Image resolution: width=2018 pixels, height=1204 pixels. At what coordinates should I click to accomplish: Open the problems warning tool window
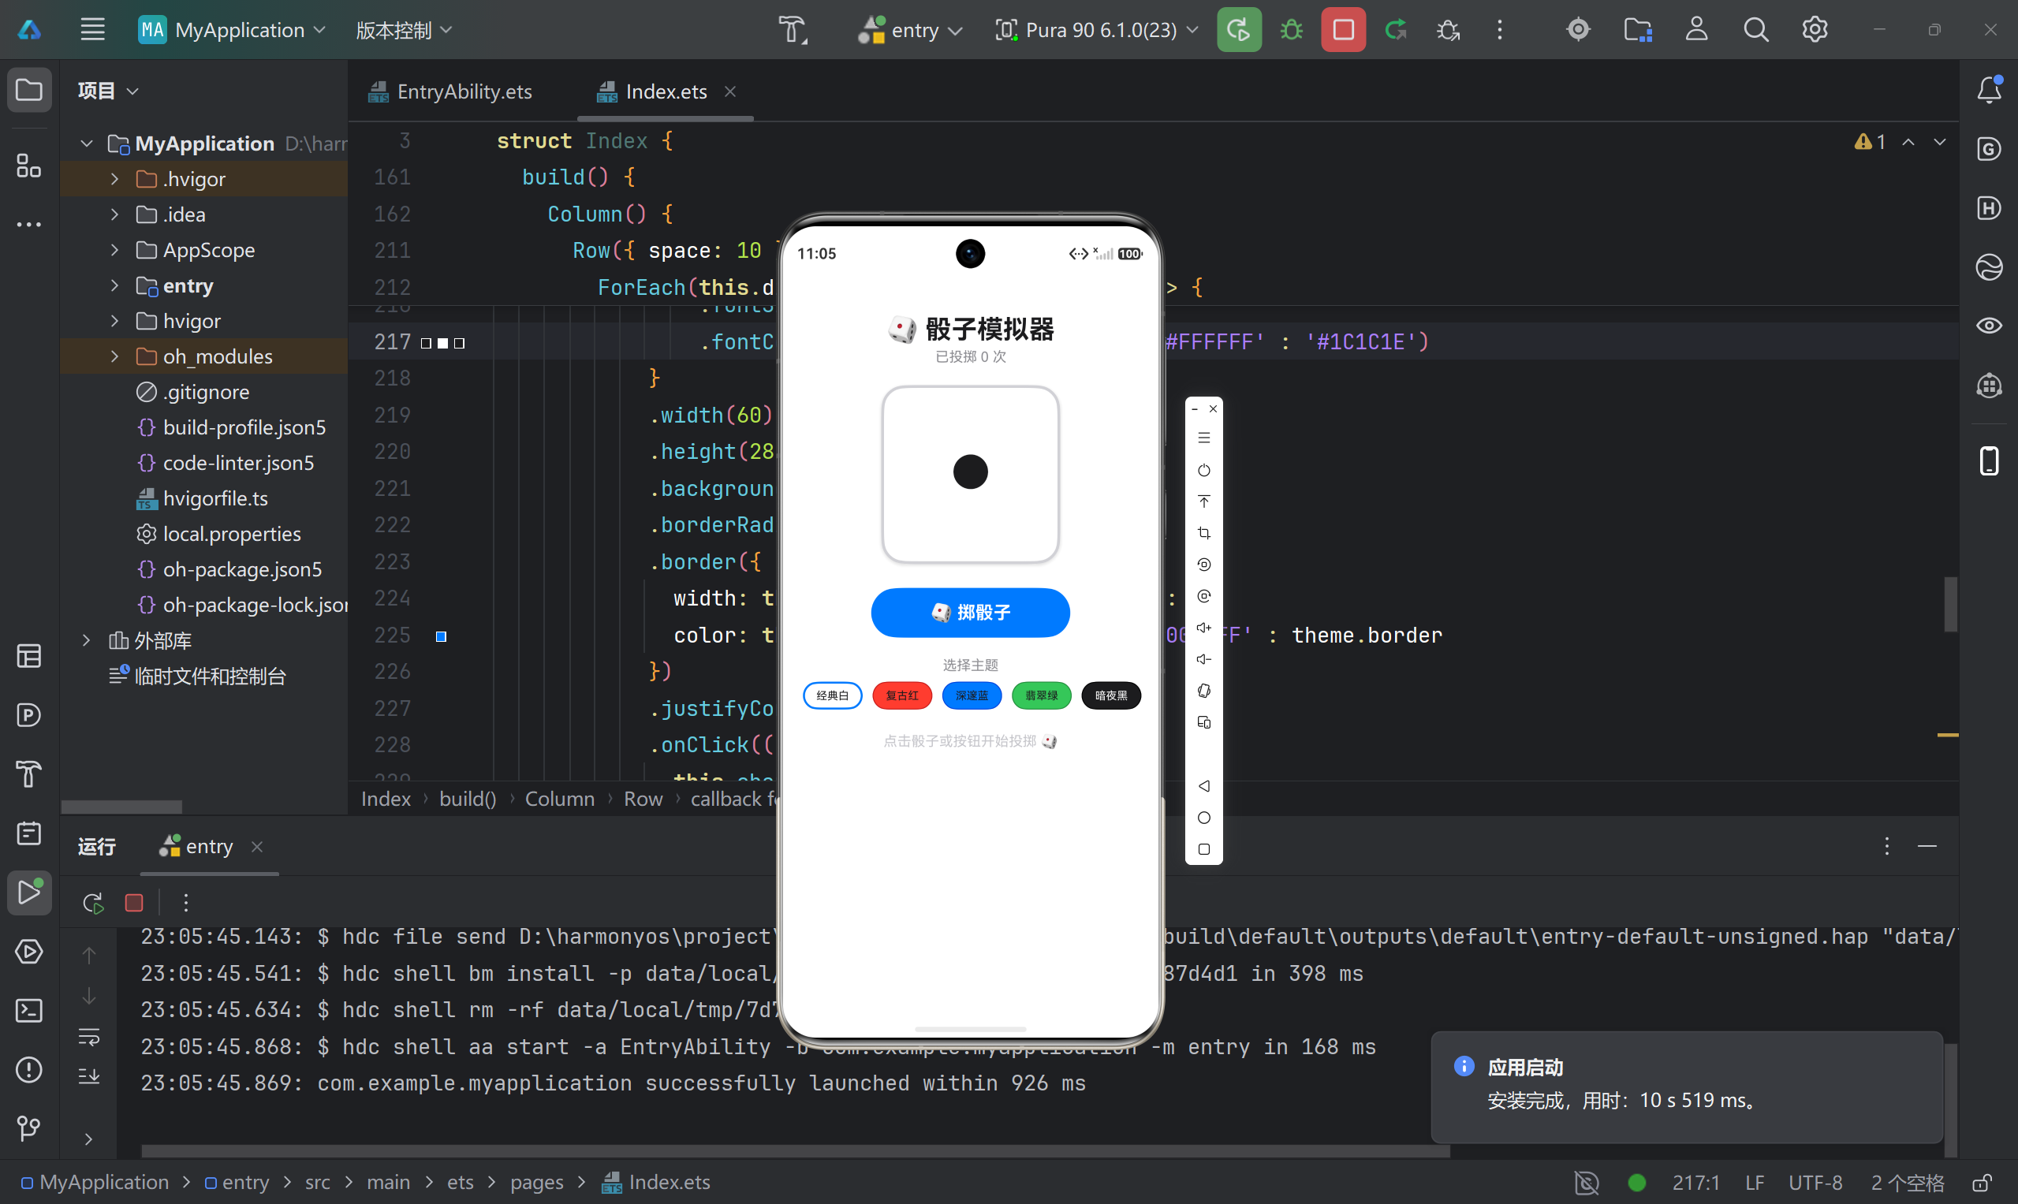click(29, 1069)
